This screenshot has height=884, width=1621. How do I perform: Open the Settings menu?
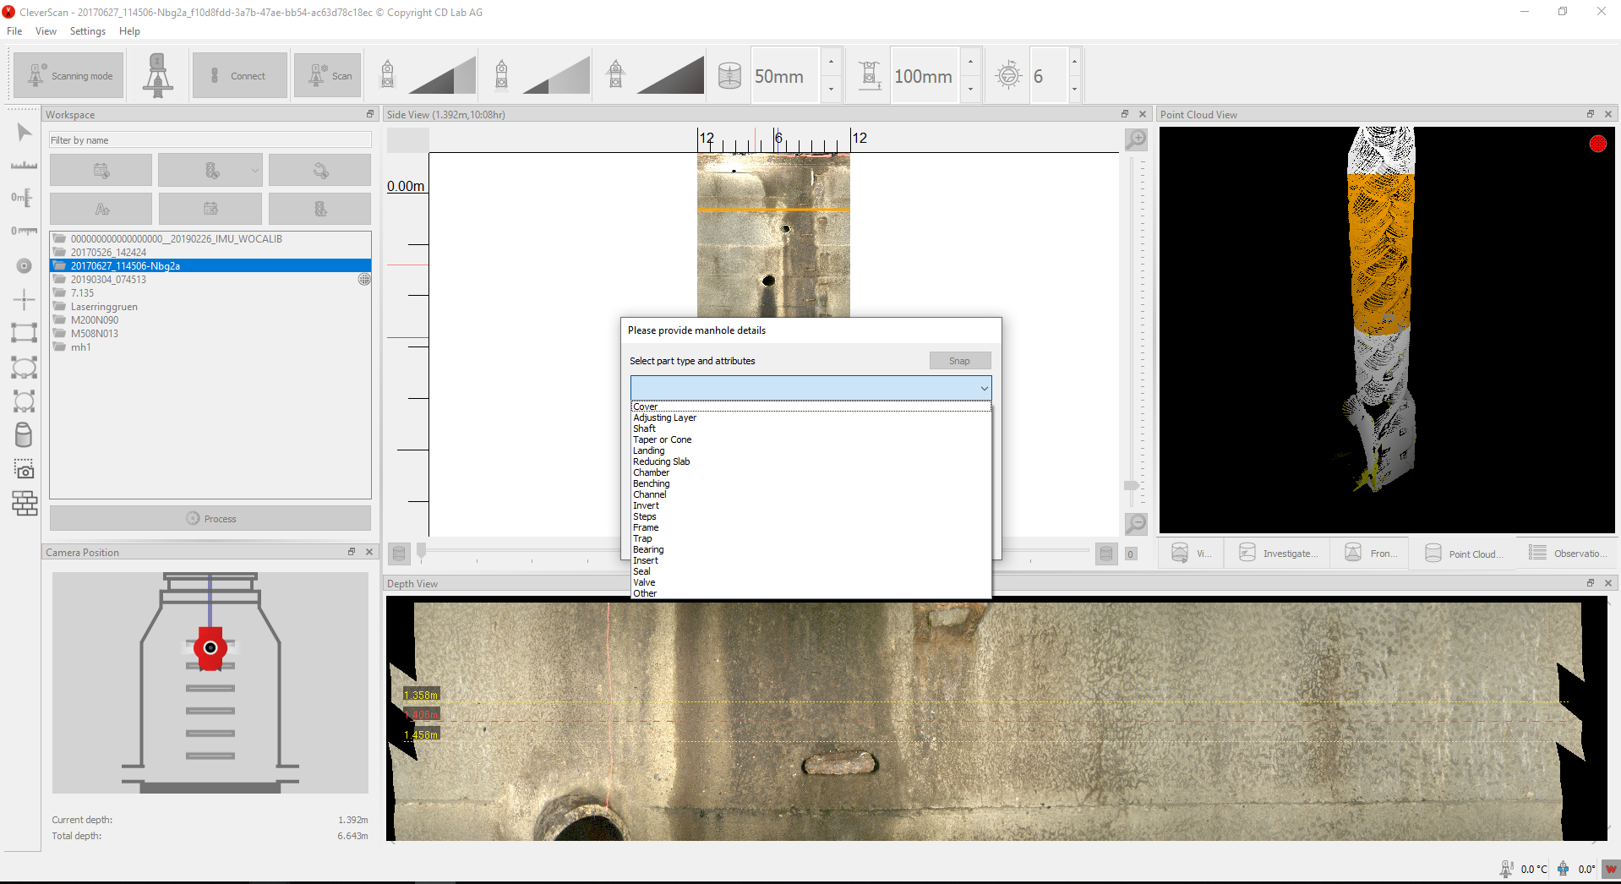coord(87,31)
